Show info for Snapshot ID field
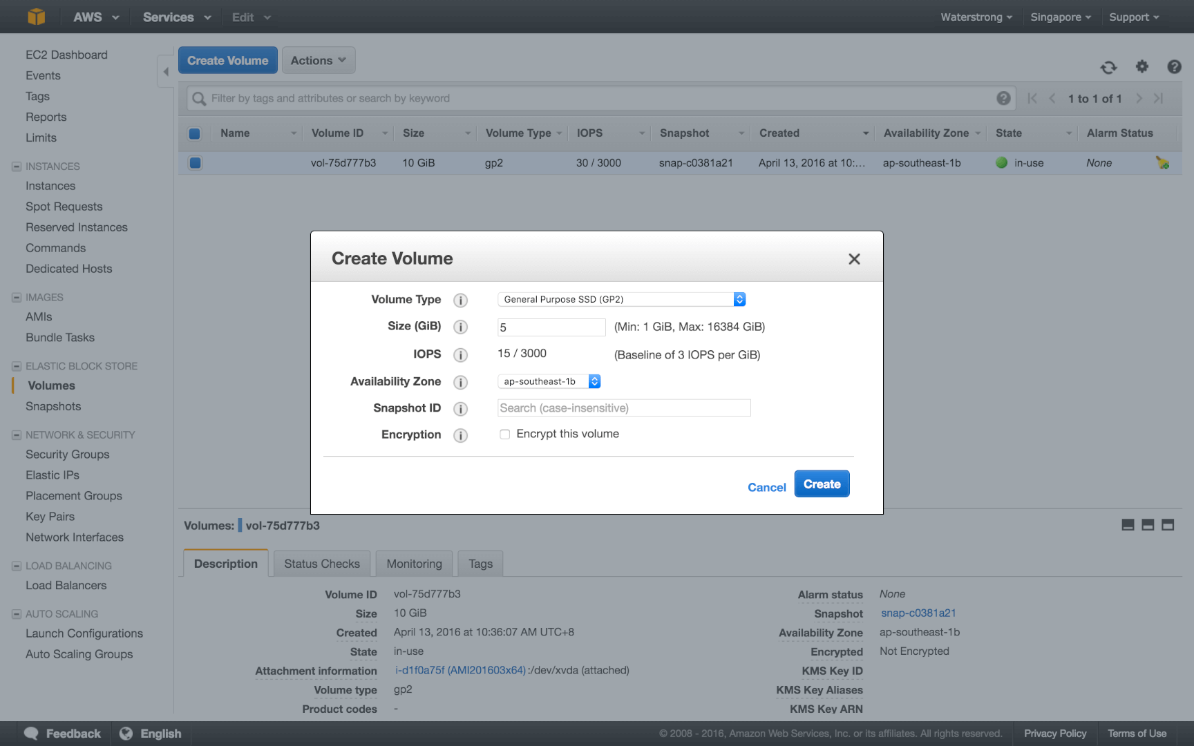Screen dimensions: 1194x746 (x=460, y=409)
